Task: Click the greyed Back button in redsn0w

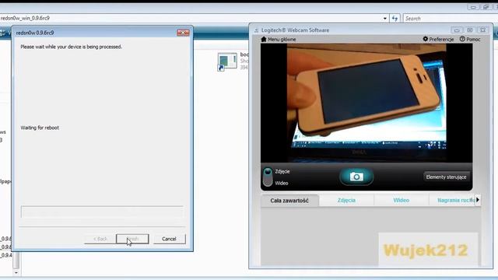Action: click(x=100, y=239)
